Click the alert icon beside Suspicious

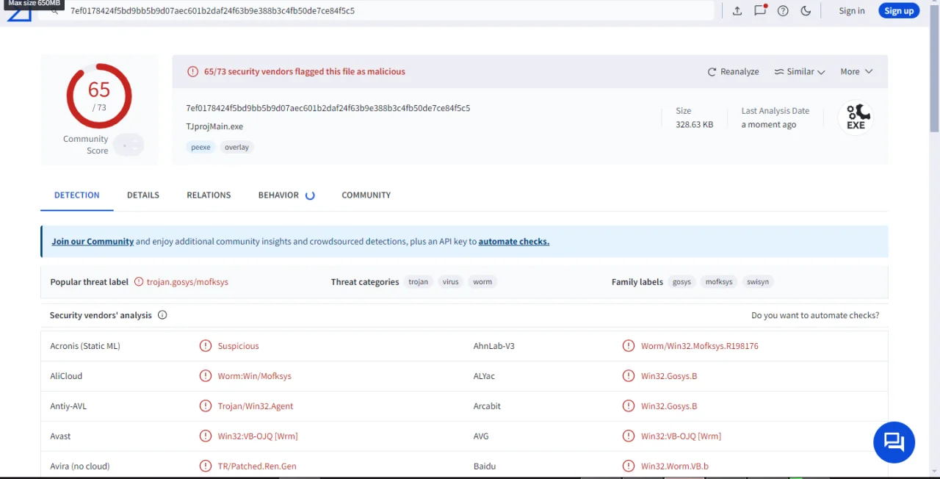206,346
